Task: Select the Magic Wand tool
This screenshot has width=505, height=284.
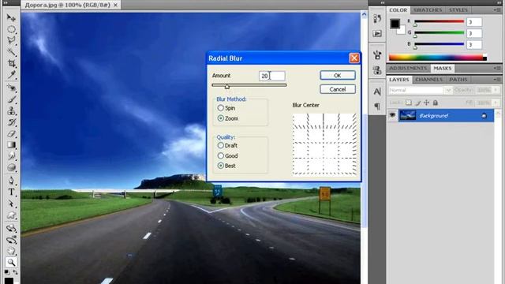Action: click(x=11, y=52)
